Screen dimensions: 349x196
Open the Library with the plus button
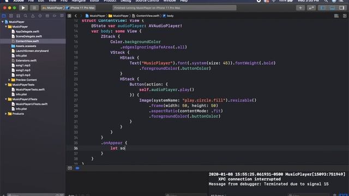(x=300, y=8)
